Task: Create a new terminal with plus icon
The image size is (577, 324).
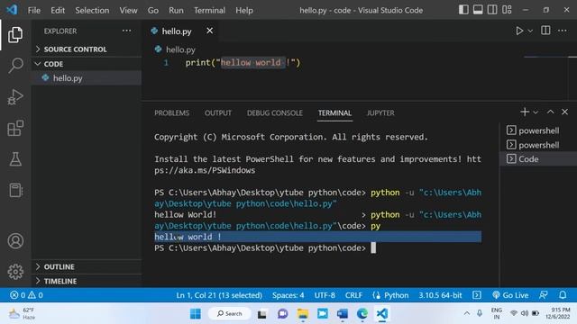Action: click(525, 112)
